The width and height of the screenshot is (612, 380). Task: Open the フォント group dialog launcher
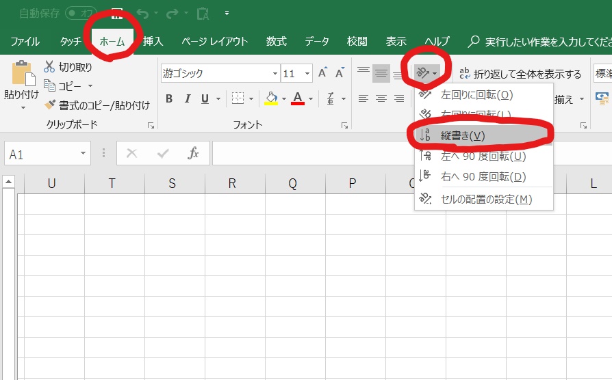(344, 126)
